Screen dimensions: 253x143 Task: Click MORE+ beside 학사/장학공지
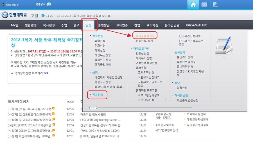click(70, 102)
